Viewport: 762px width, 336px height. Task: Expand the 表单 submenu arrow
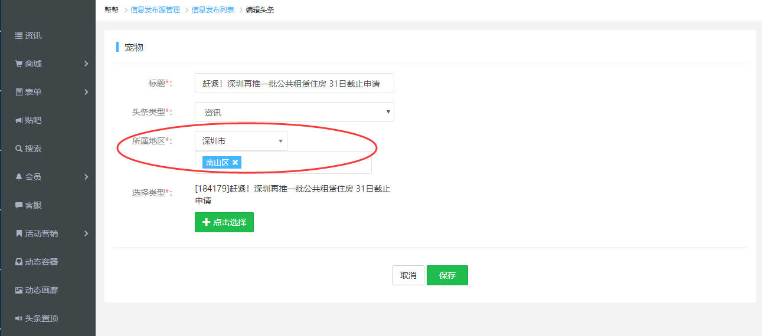point(86,92)
